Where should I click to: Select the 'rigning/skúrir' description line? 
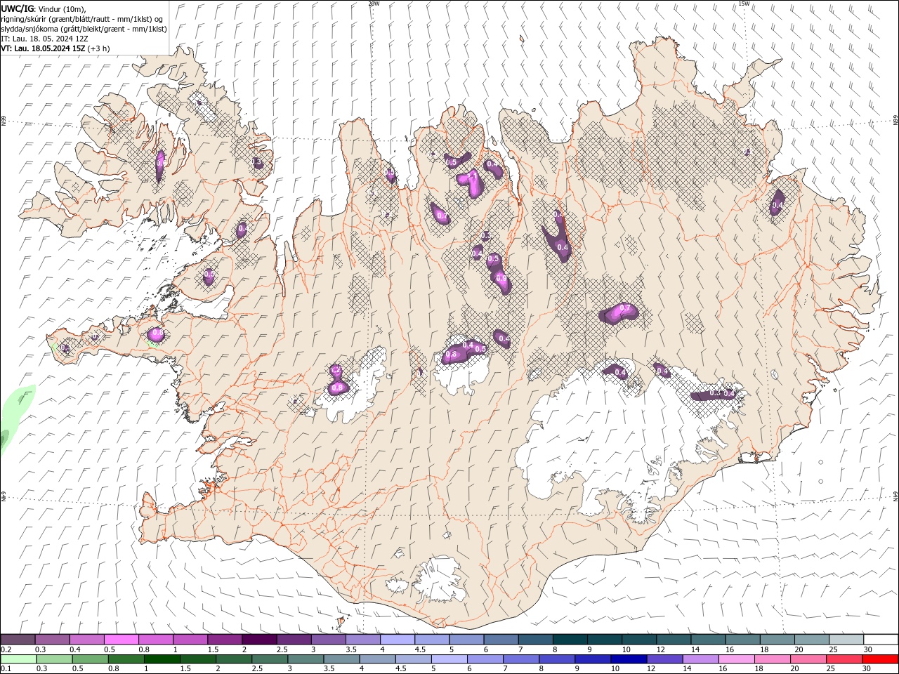coord(82,18)
